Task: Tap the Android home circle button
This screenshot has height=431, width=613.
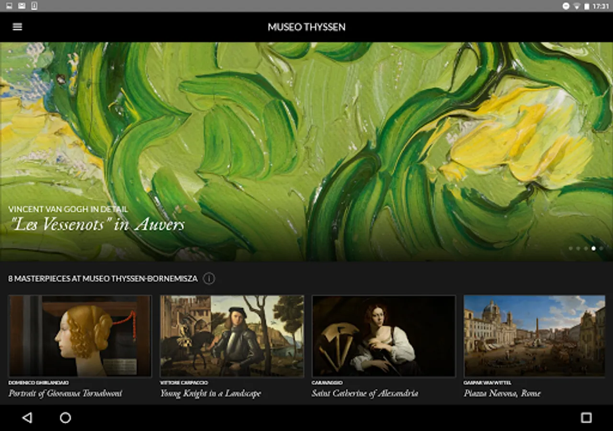Action: [x=66, y=418]
